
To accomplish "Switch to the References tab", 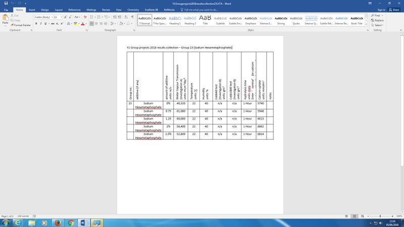I will tap(74, 10).
